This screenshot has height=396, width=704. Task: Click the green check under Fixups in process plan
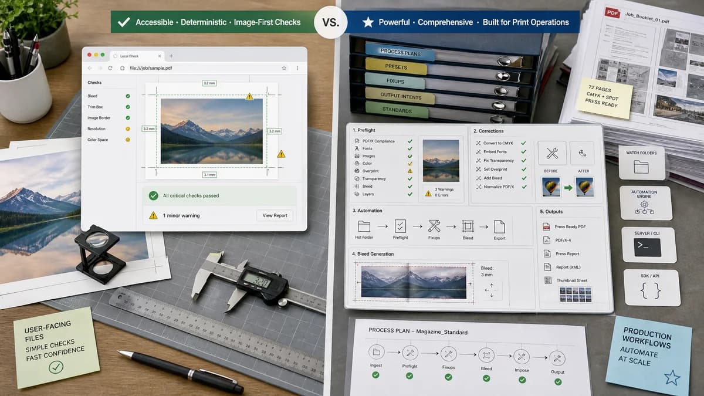click(x=449, y=377)
